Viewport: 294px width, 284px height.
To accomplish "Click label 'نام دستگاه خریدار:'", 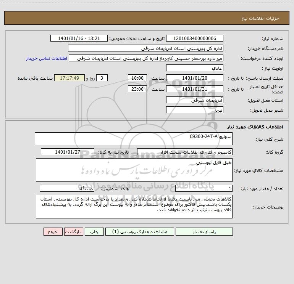I will [x=265, y=48].
